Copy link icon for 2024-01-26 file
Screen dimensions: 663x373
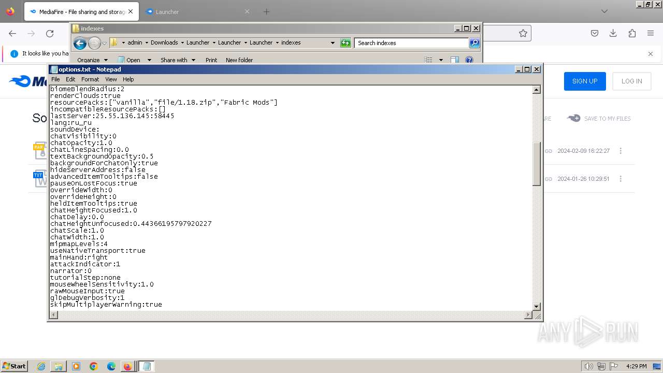click(549, 179)
